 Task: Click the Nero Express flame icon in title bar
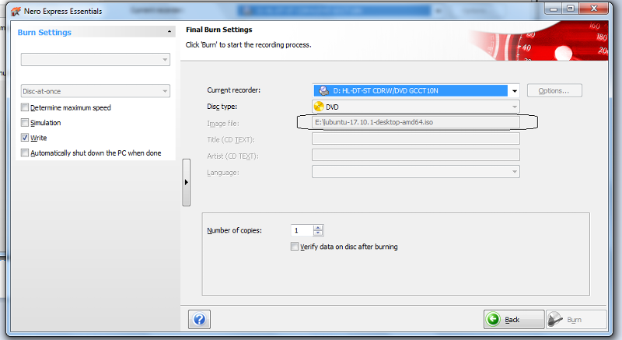[x=16, y=12]
